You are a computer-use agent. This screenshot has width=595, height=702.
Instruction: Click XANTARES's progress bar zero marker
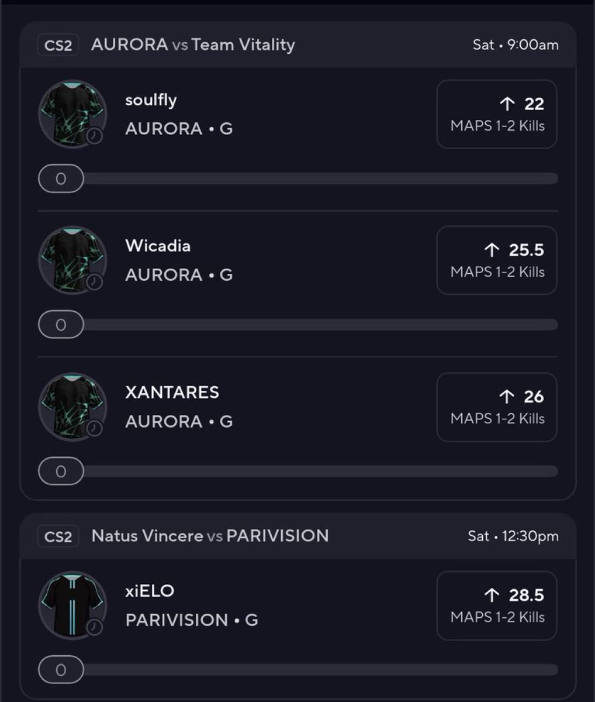(x=61, y=472)
